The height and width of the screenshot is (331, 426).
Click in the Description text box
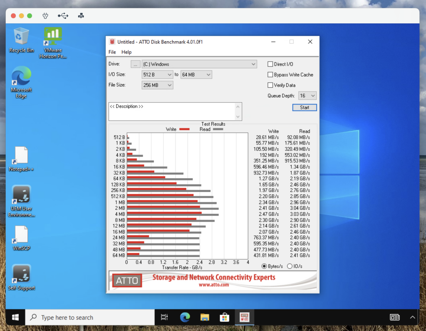click(x=172, y=111)
